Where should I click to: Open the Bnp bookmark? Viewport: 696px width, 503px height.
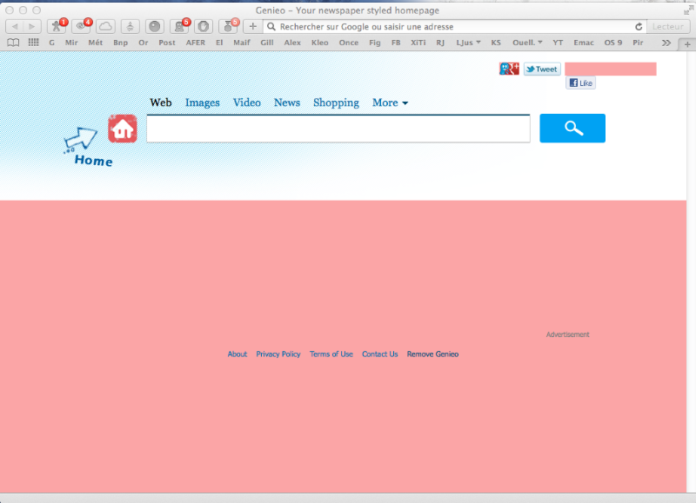[120, 43]
